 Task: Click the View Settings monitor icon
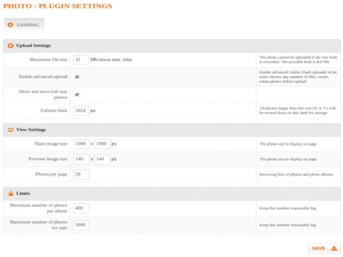pyautogui.click(x=11, y=130)
